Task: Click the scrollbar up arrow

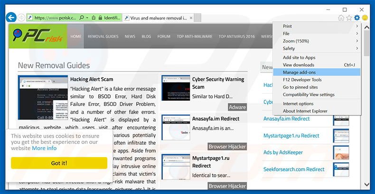Action: 366,27
